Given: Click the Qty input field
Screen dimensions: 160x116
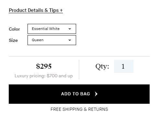Looking at the screenshot, I should click(124, 66).
